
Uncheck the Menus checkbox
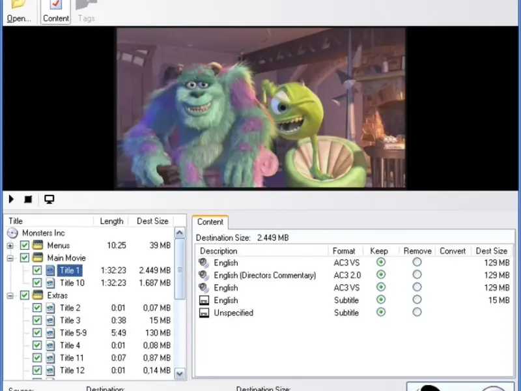click(x=25, y=245)
